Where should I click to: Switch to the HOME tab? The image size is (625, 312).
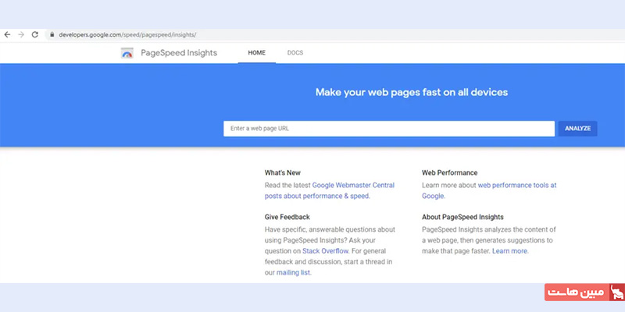coord(256,53)
